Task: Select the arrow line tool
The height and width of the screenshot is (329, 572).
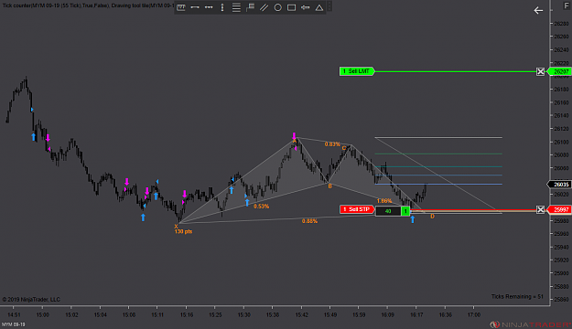Action: [306, 7]
